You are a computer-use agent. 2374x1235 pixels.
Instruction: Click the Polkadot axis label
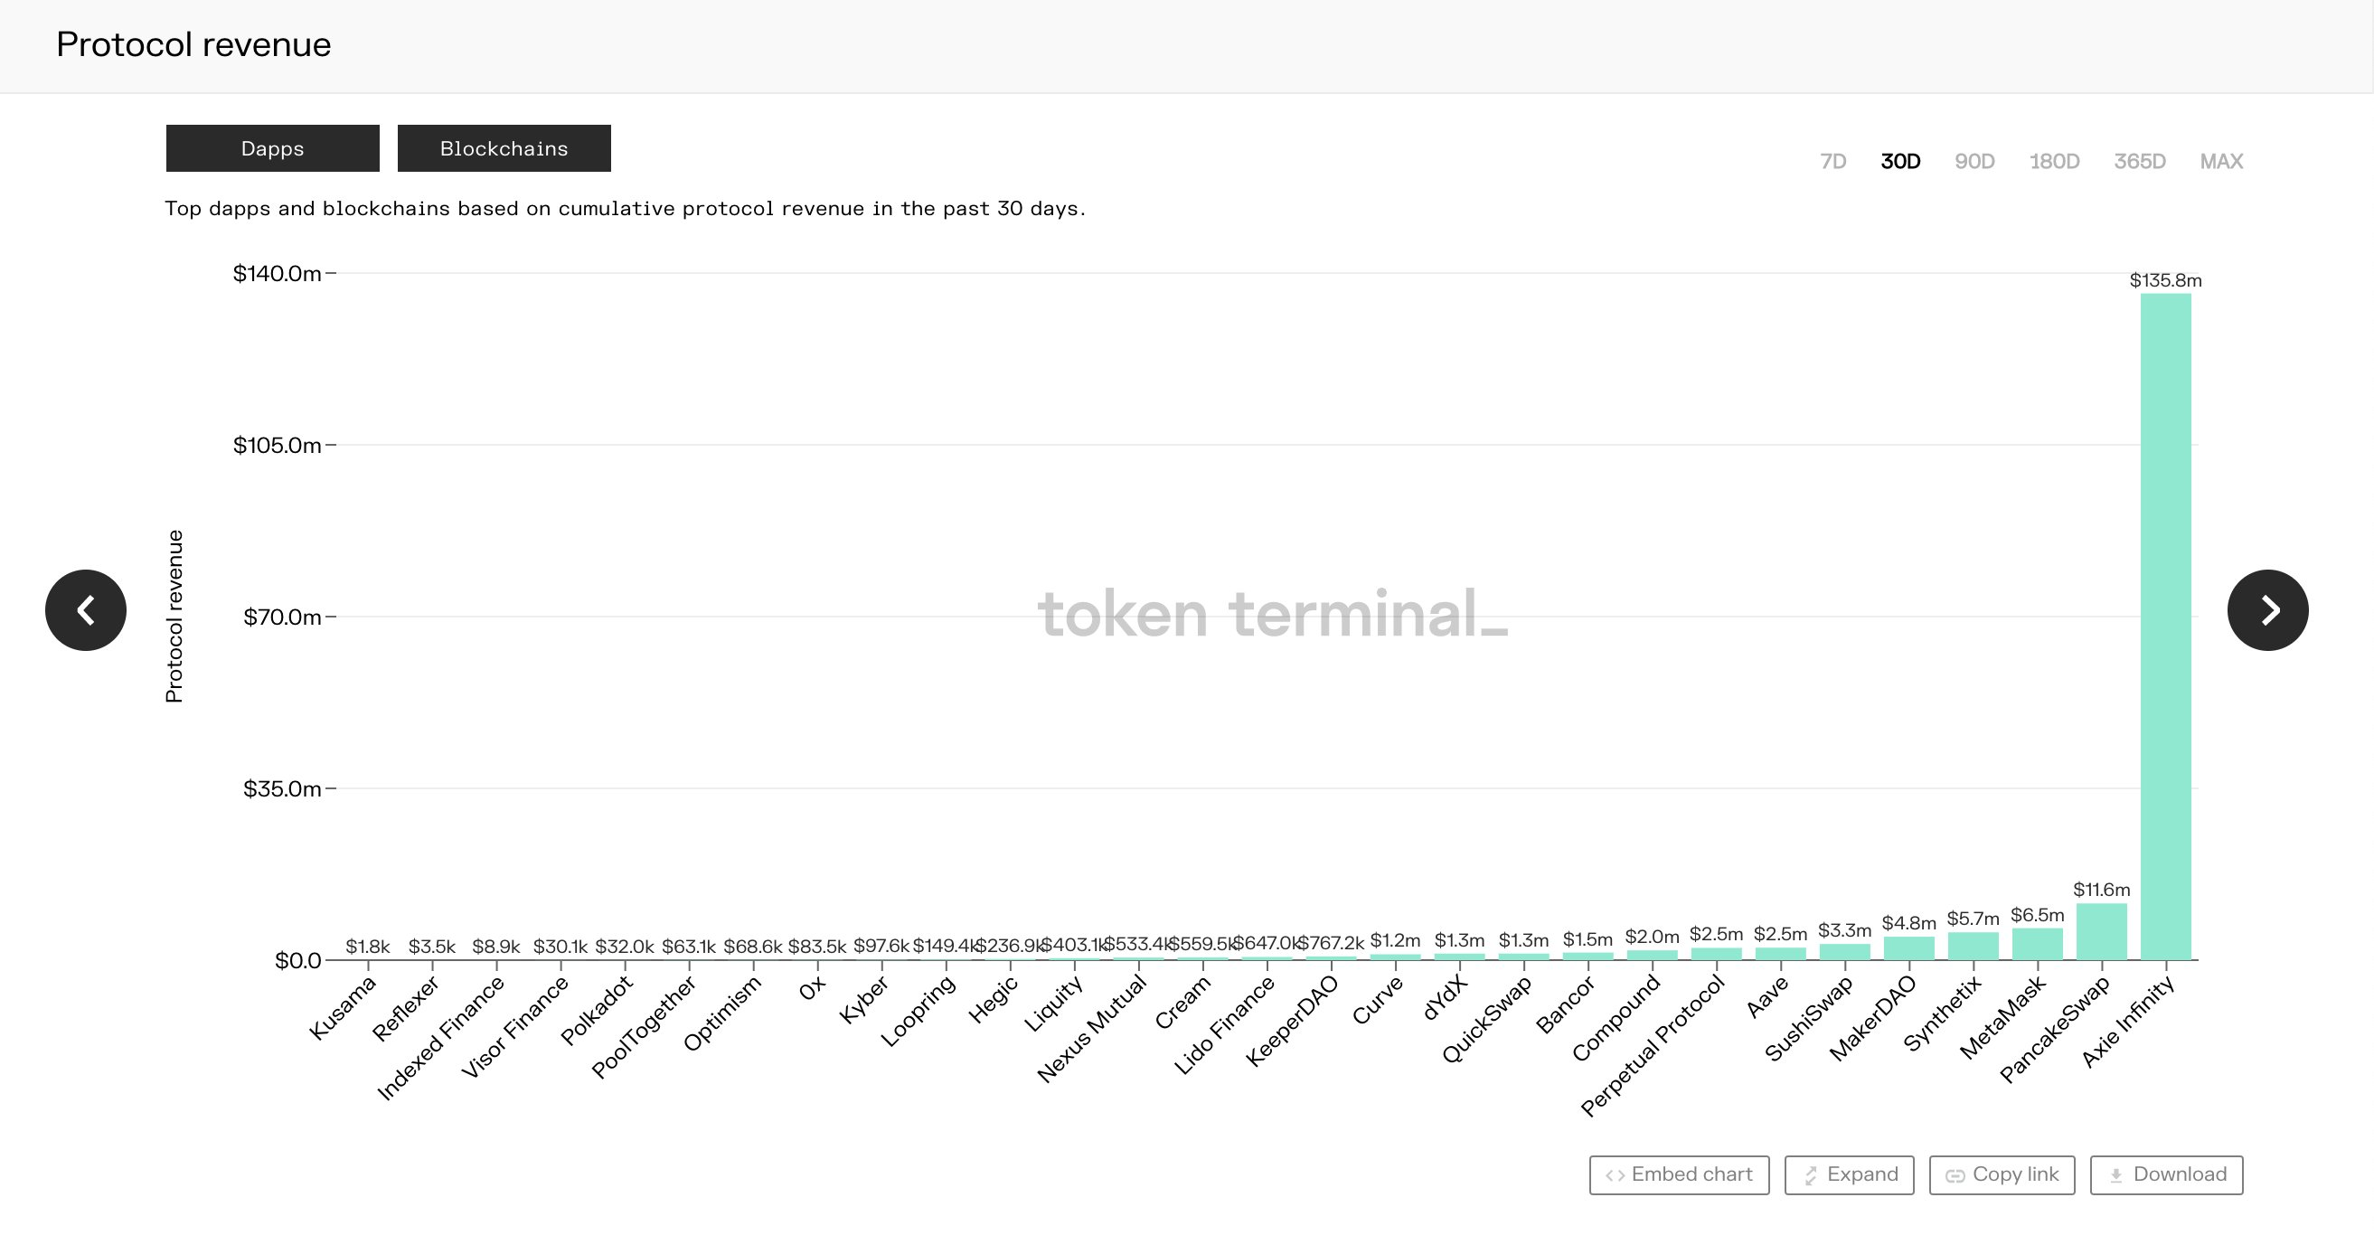pyautogui.click(x=598, y=1011)
